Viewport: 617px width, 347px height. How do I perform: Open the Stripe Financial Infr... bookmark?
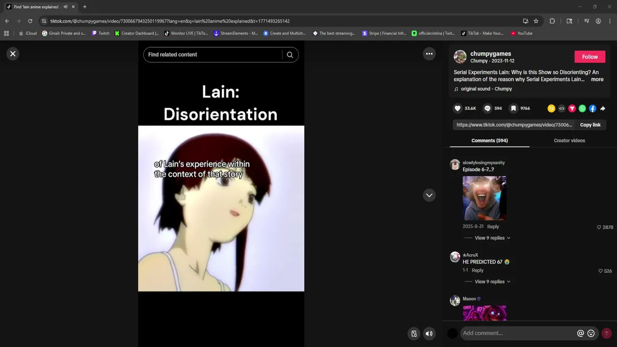pos(384,33)
